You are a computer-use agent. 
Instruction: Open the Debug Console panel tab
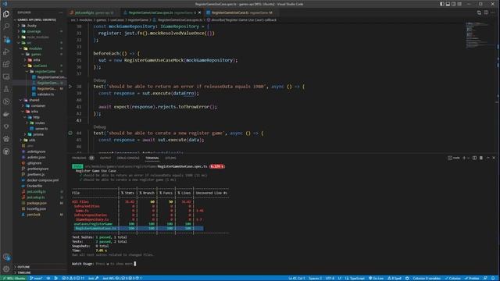(x=128, y=158)
